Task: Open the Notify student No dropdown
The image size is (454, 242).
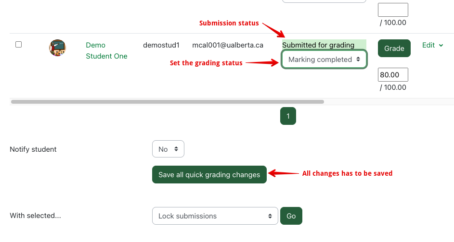Action: [x=168, y=149]
